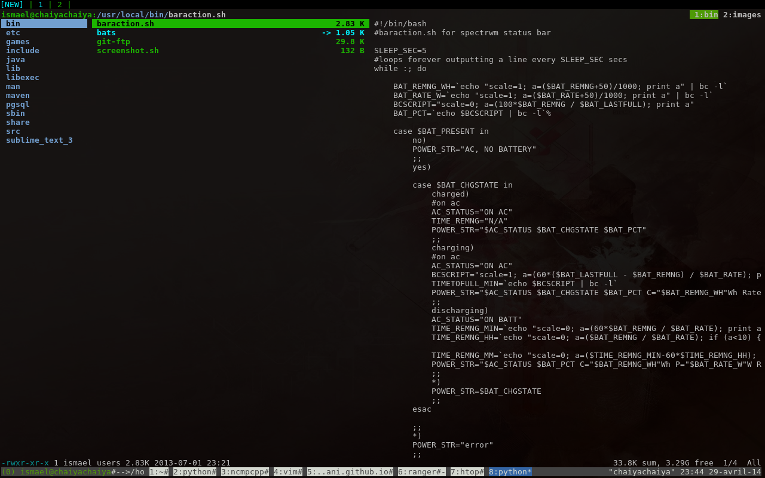Open tmux window 4:vim
Viewport: 765px width, 478px height.
pyautogui.click(x=288, y=472)
